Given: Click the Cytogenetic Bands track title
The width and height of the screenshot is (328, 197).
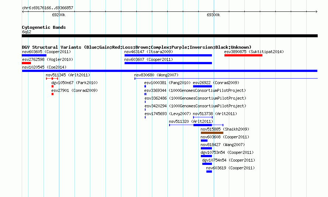Looking at the screenshot, I should [x=44, y=27].
